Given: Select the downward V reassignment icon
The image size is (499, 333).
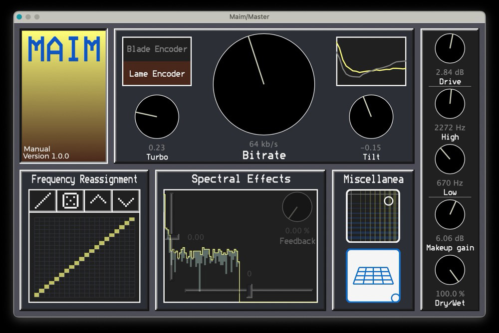Looking at the screenshot, I should click(126, 201).
